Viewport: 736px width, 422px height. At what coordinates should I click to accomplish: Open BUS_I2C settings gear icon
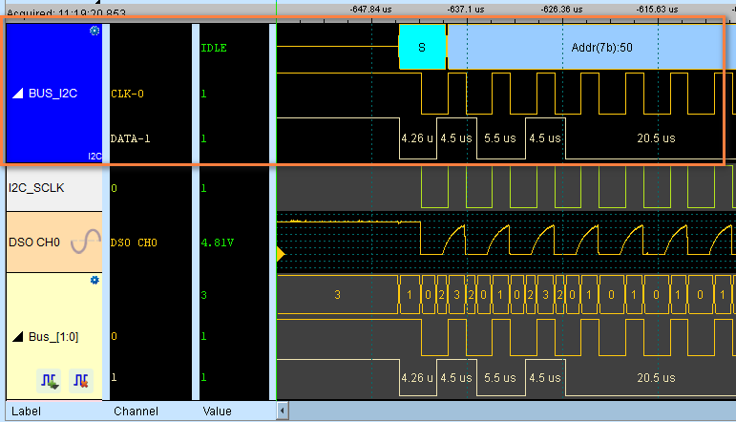(95, 31)
